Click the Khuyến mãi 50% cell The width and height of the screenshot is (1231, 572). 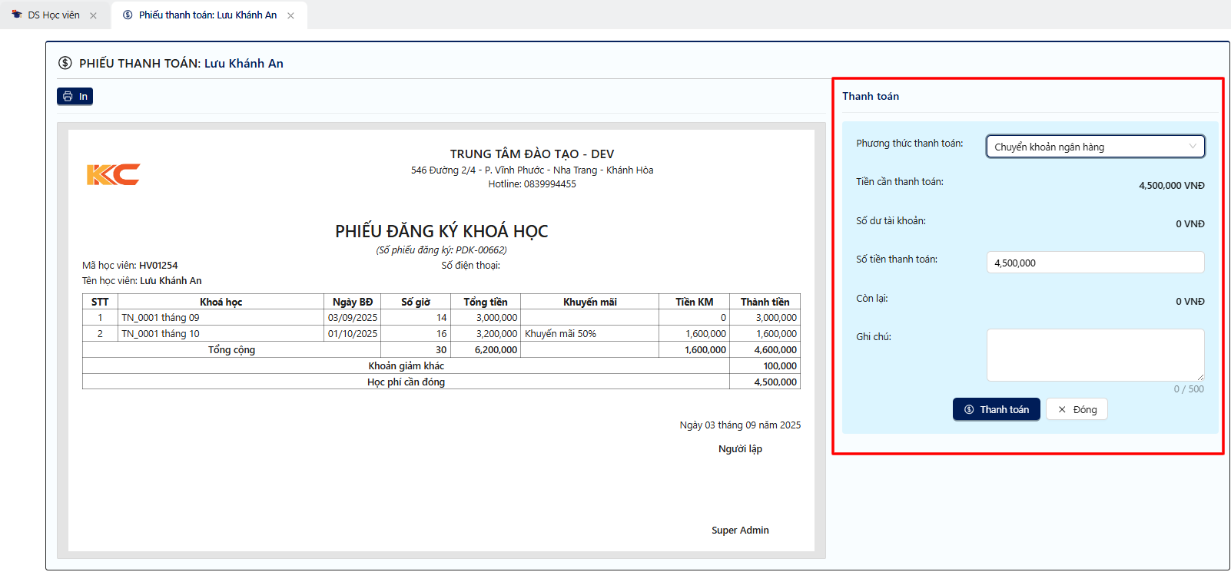[560, 334]
